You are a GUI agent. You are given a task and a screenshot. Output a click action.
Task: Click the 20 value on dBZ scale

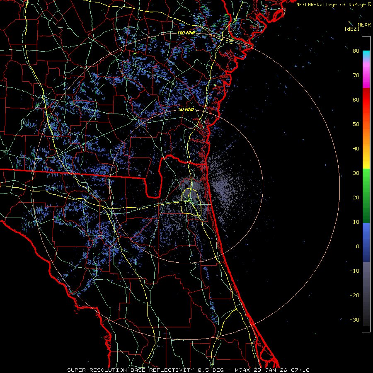coord(356,197)
